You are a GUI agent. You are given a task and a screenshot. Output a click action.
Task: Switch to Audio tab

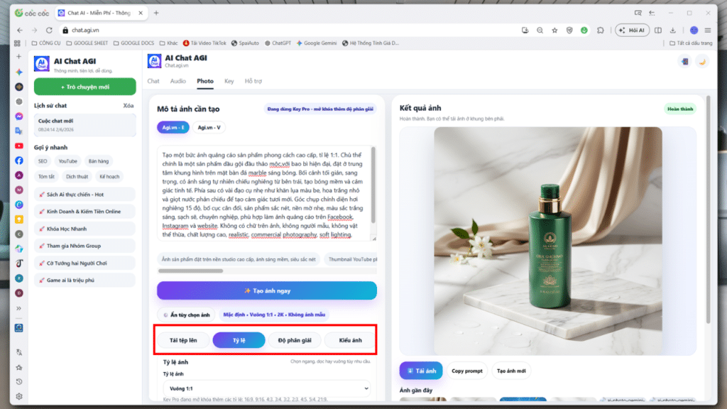tap(178, 81)
